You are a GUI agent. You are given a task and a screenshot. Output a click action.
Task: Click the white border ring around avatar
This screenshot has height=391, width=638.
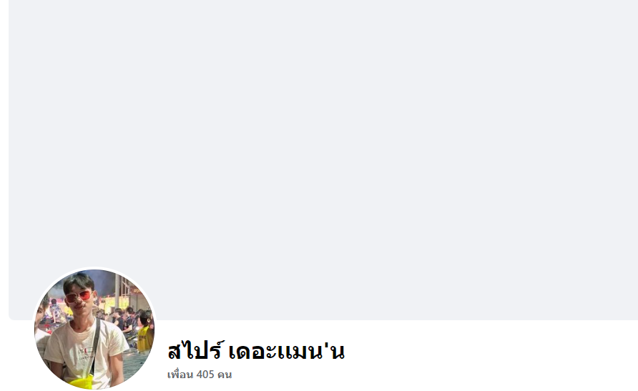94,268
